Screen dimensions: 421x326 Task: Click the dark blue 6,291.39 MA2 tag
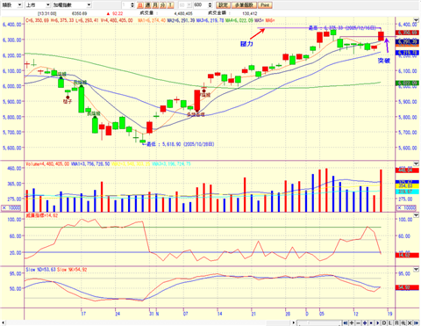pos(408,42)
